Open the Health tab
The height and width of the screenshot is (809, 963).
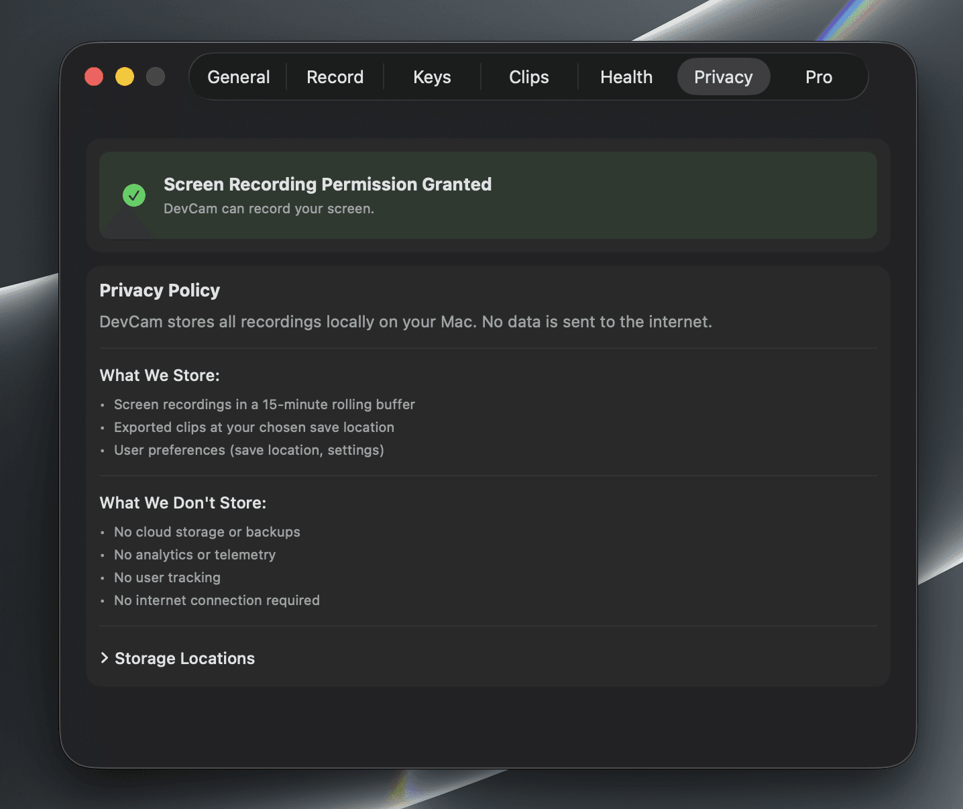(626, 77)
